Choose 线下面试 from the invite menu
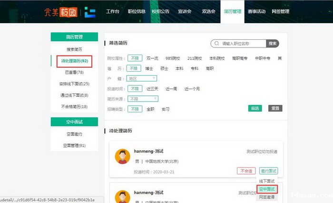Viewport: 333px width, 203px height. 267,182
